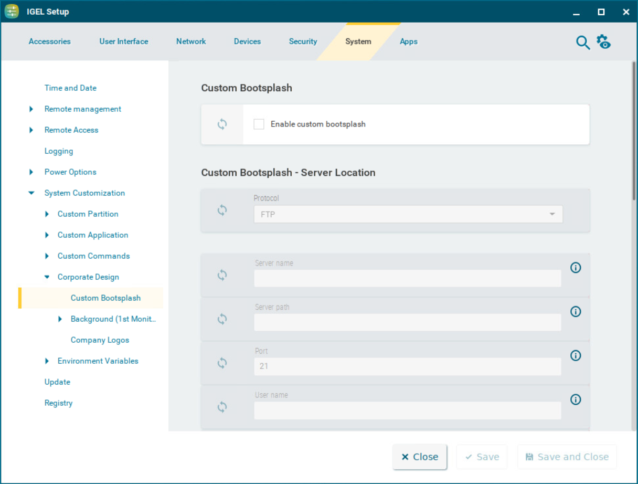Click reset icon beside Enable custom bootsplash
The height and width of the screenshot is (484, 638).
[x=222, y=124]
